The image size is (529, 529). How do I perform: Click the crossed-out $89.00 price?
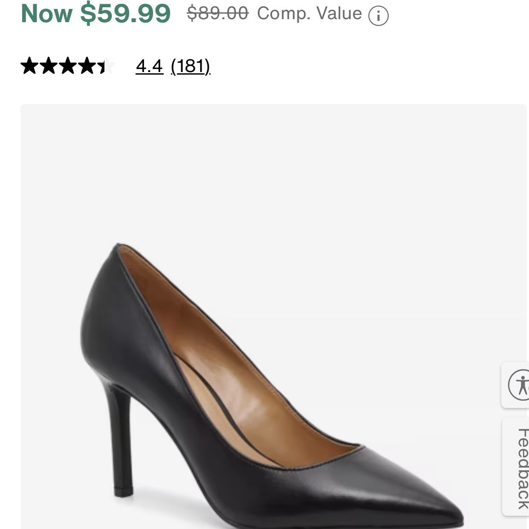pyautogui.click(x=218, y=13)
